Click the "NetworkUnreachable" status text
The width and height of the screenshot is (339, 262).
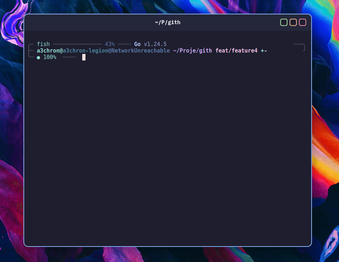point(140,51)
